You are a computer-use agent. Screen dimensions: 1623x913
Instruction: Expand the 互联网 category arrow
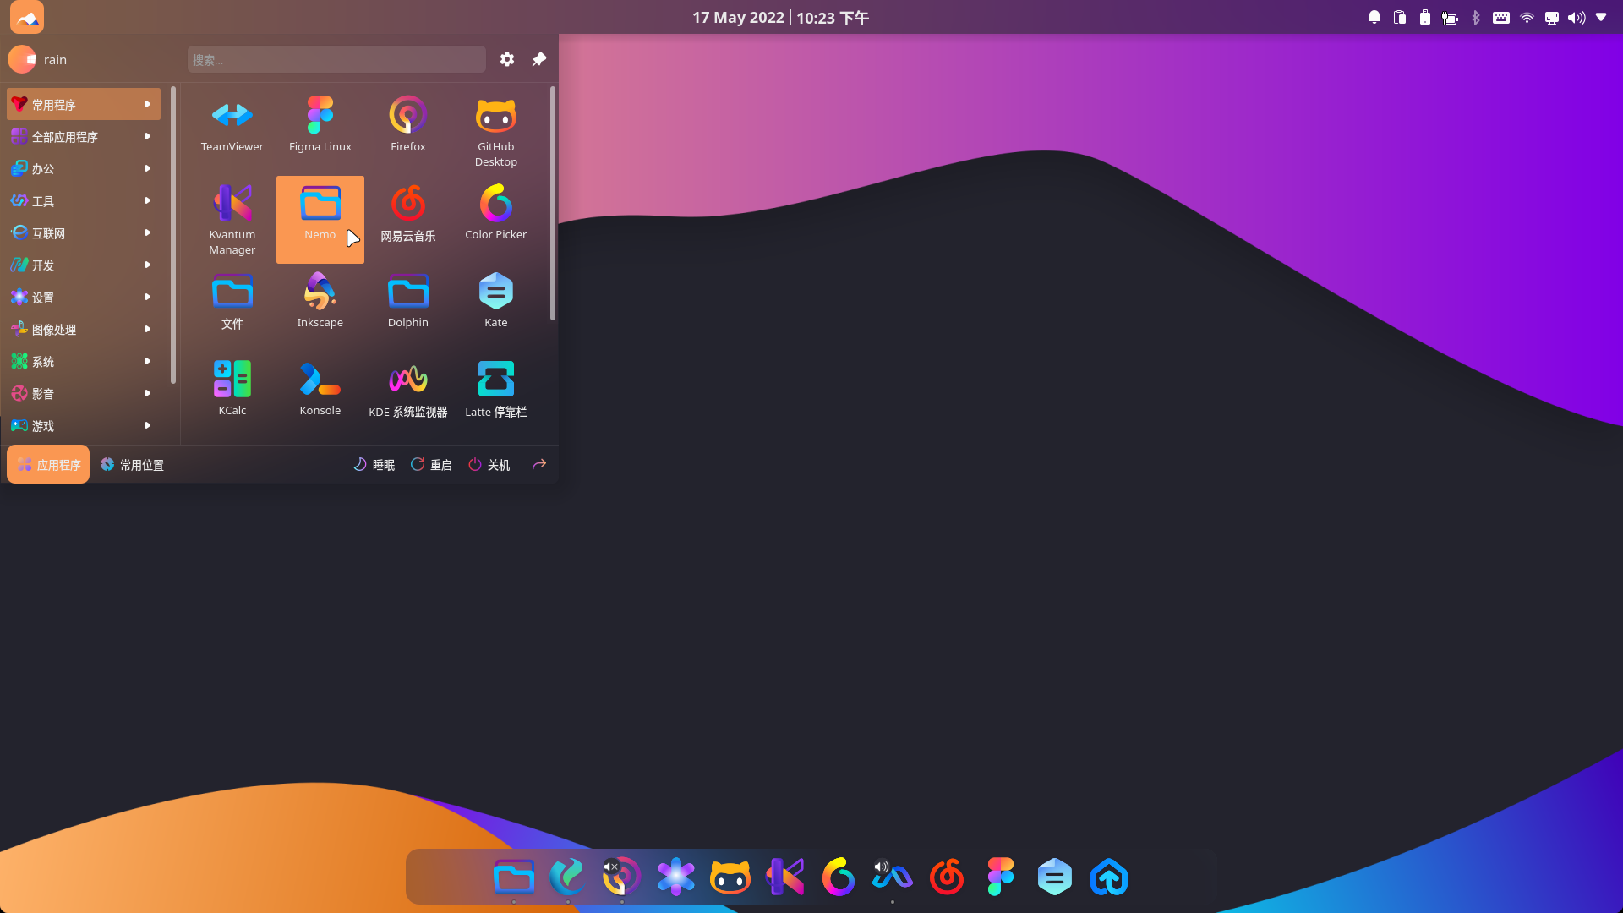click(x=148, y=232)
